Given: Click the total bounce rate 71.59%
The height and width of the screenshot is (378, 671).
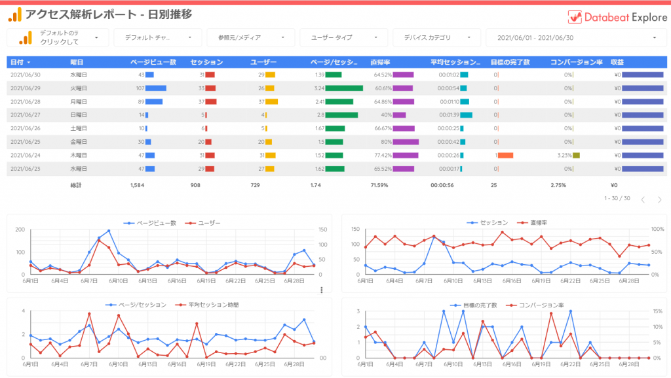Looking at the screenshot, I should tap(379, 185).
